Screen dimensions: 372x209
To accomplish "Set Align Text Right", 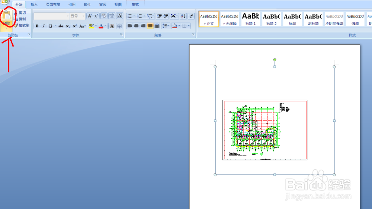I will pos(143,26).
